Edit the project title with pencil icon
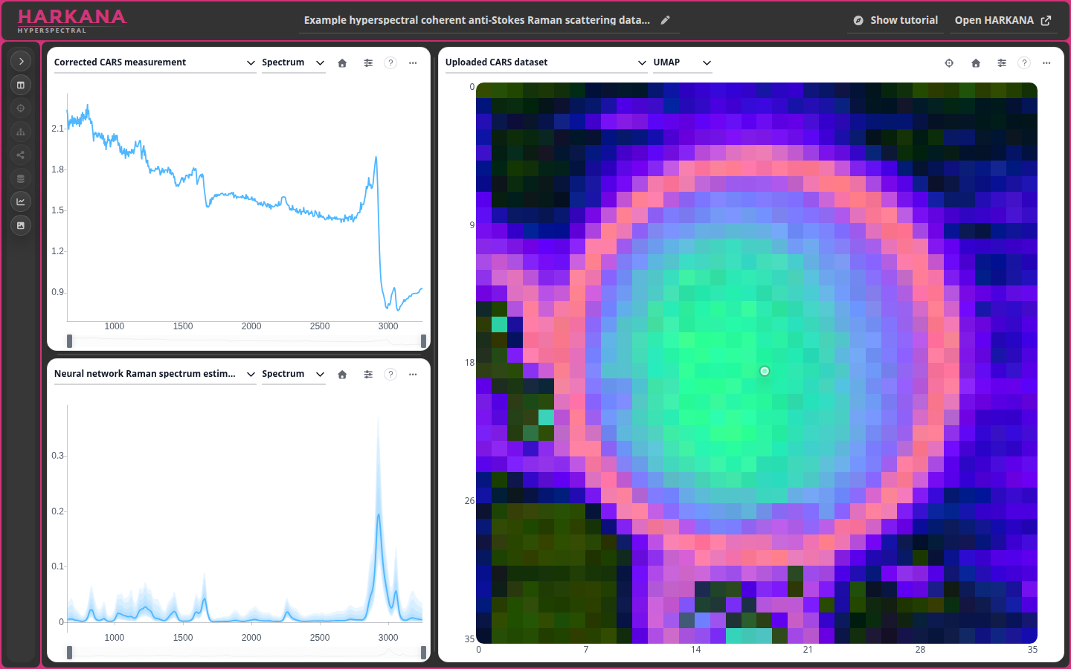1071x669 pixels. pyautogui.click(x=666, y=20)
